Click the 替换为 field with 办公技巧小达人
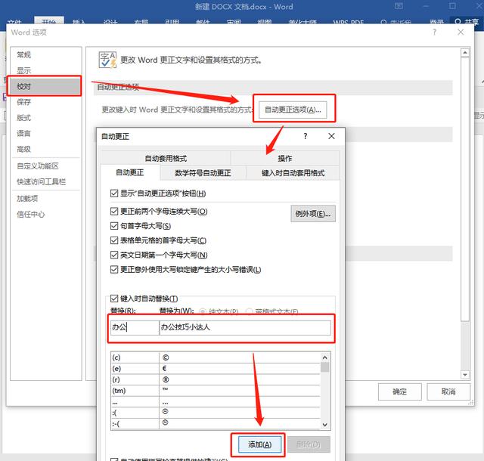This screenshot has height=461, width=484. [245, 327]
